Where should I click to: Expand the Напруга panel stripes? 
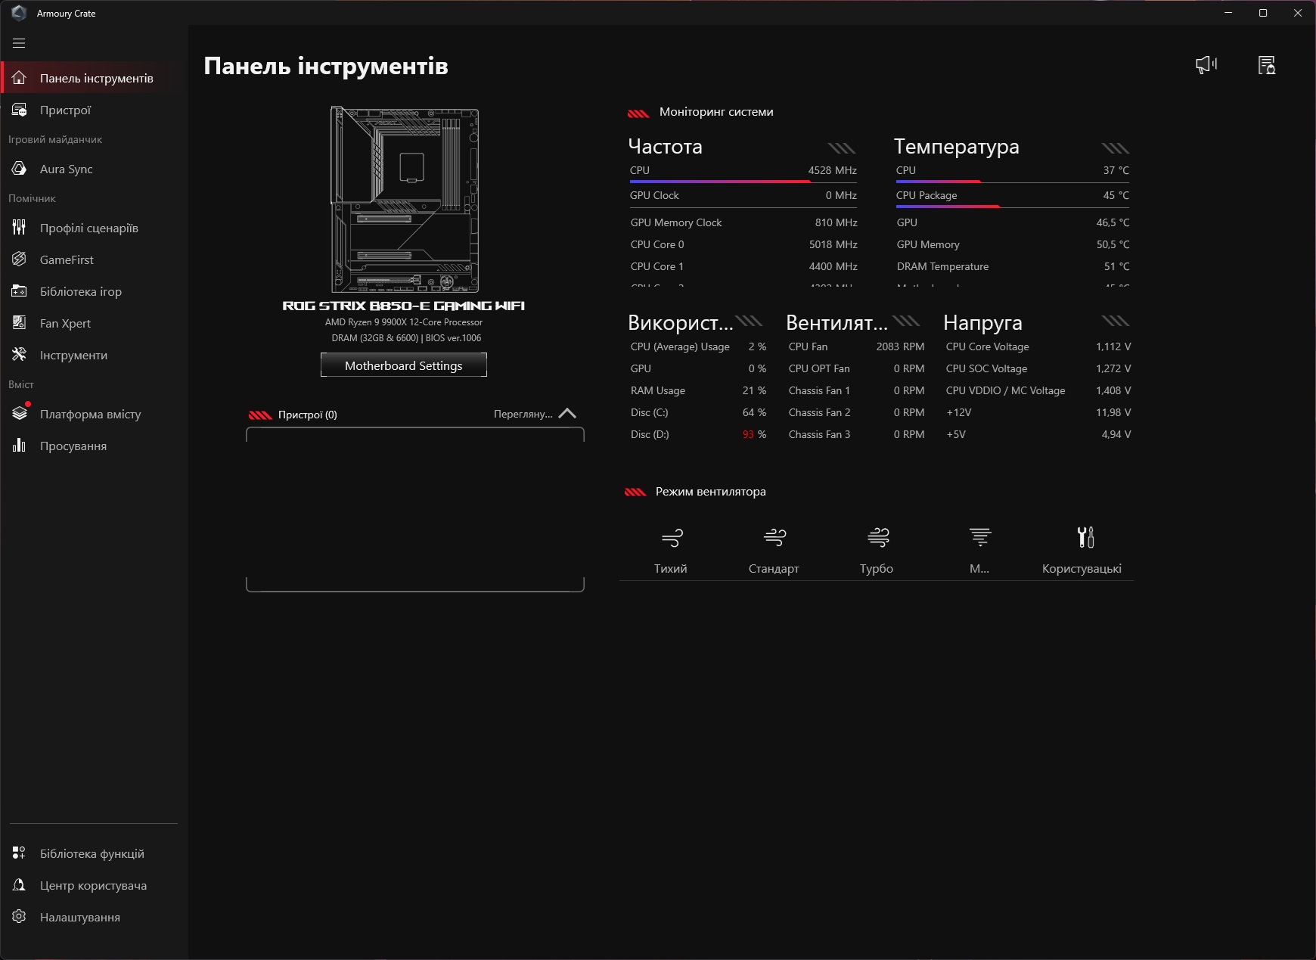pyautogui.click(x=1116, y=320)
